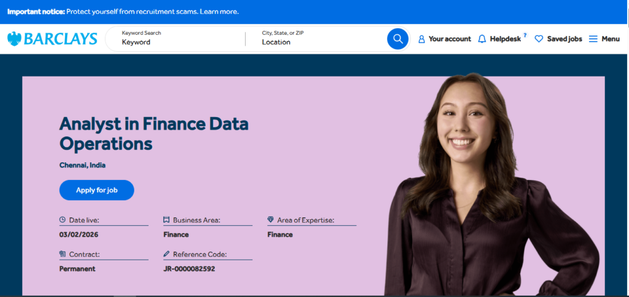This screenshot has height=297, width=629.
Task: Click the date value 03/02/2026
Action: [x=79, y=235]
